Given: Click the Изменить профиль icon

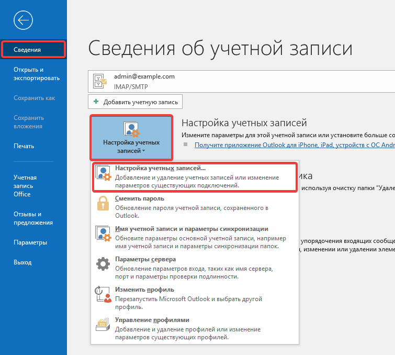Looking at the screenshot, I should [x=104, y=294].
